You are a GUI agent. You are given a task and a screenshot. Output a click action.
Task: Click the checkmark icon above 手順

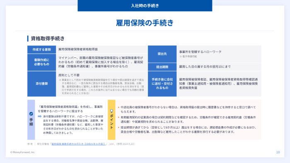[x=31, y=114]
